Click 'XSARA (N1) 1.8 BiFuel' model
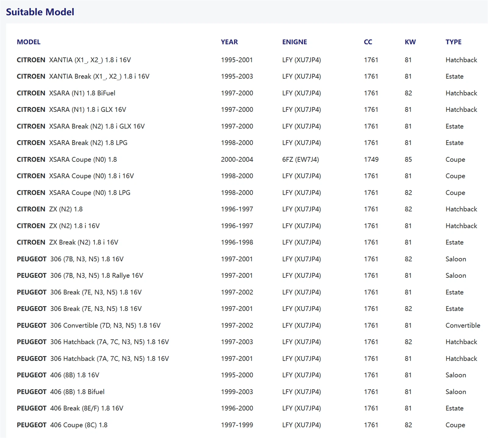 [82, 93]
